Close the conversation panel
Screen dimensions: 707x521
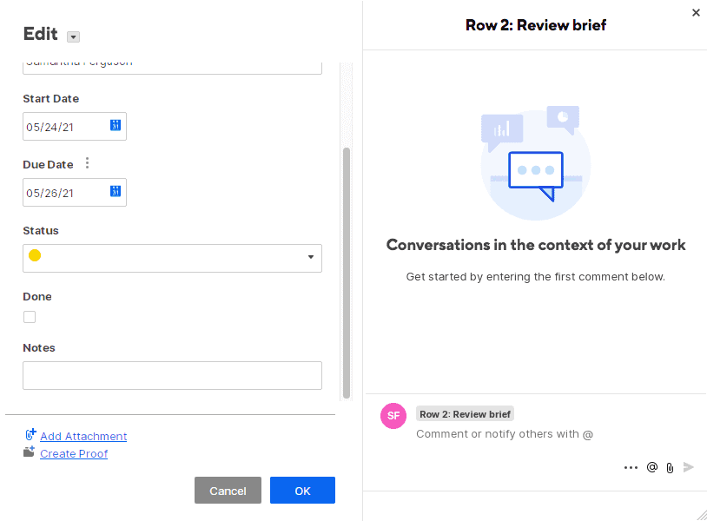[696, 12]
